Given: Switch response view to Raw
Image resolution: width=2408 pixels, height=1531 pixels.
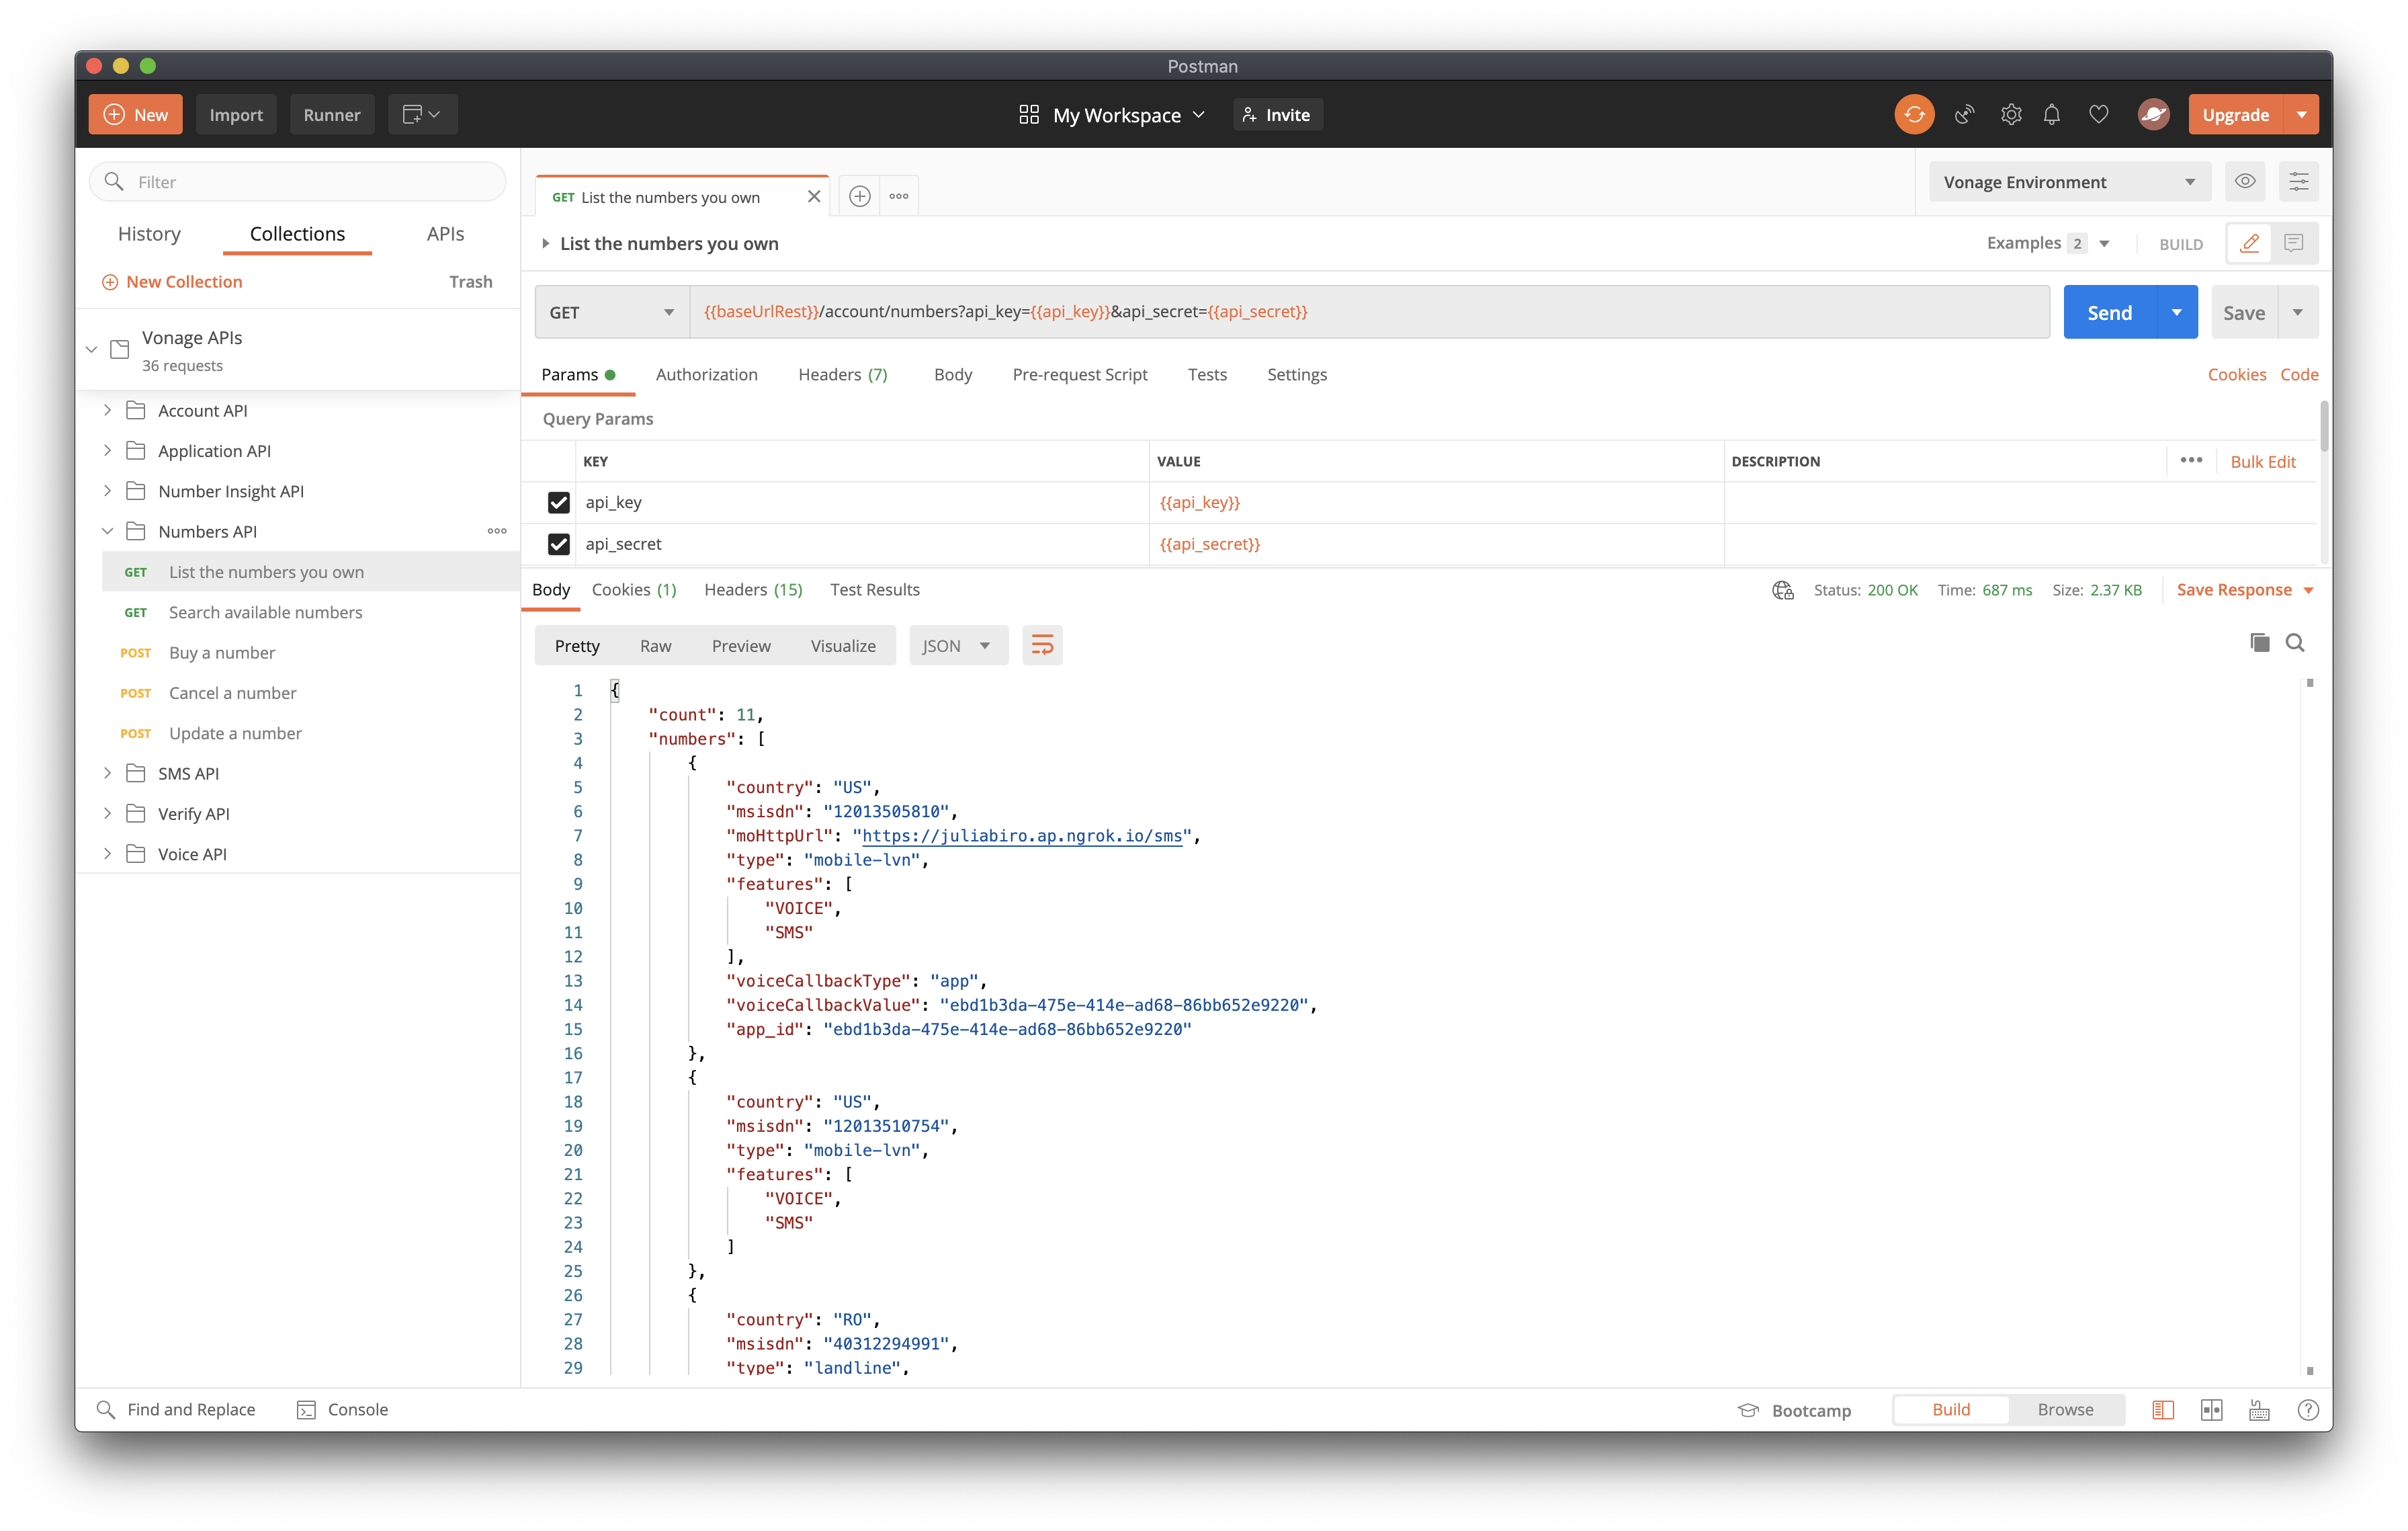Looking at the screenshot, I should click(655, 646).
